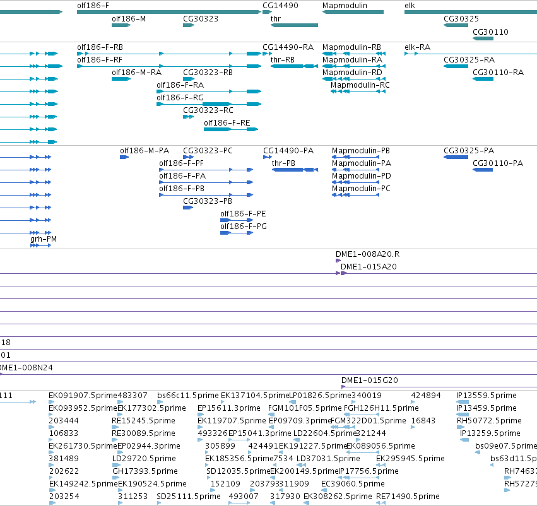Click protein olf186-F-PA
The height and width of the screenshot is (506, 537).
coord(206,182)
